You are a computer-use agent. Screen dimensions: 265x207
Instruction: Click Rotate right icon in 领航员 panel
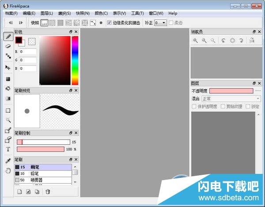click(x=241, y=41)
